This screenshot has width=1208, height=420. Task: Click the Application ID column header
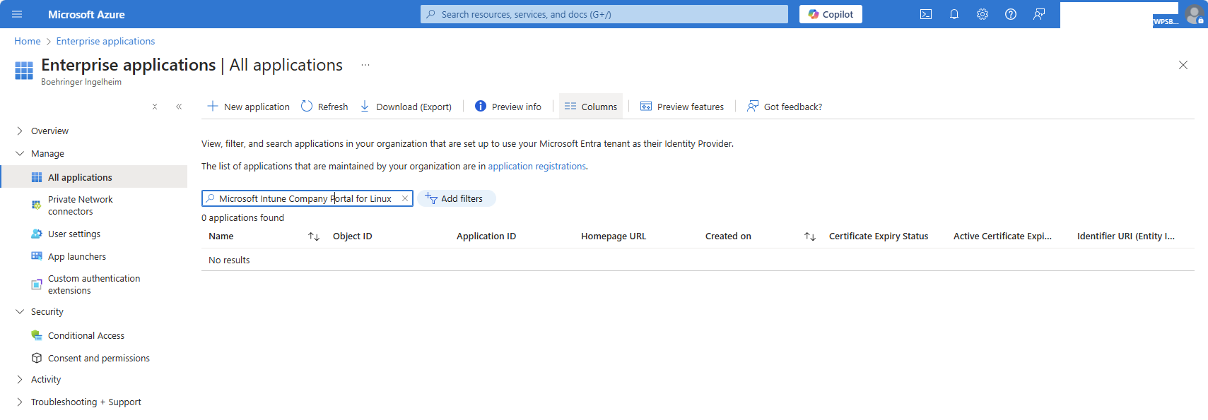coord(486,236)
